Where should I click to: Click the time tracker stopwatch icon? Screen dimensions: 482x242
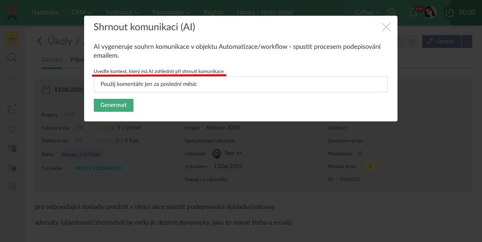click(x=450, y=13)
